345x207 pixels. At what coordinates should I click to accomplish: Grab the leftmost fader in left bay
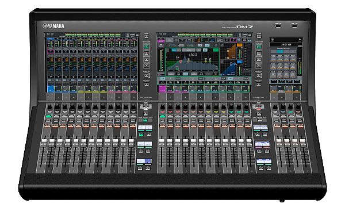coord(44,141)
